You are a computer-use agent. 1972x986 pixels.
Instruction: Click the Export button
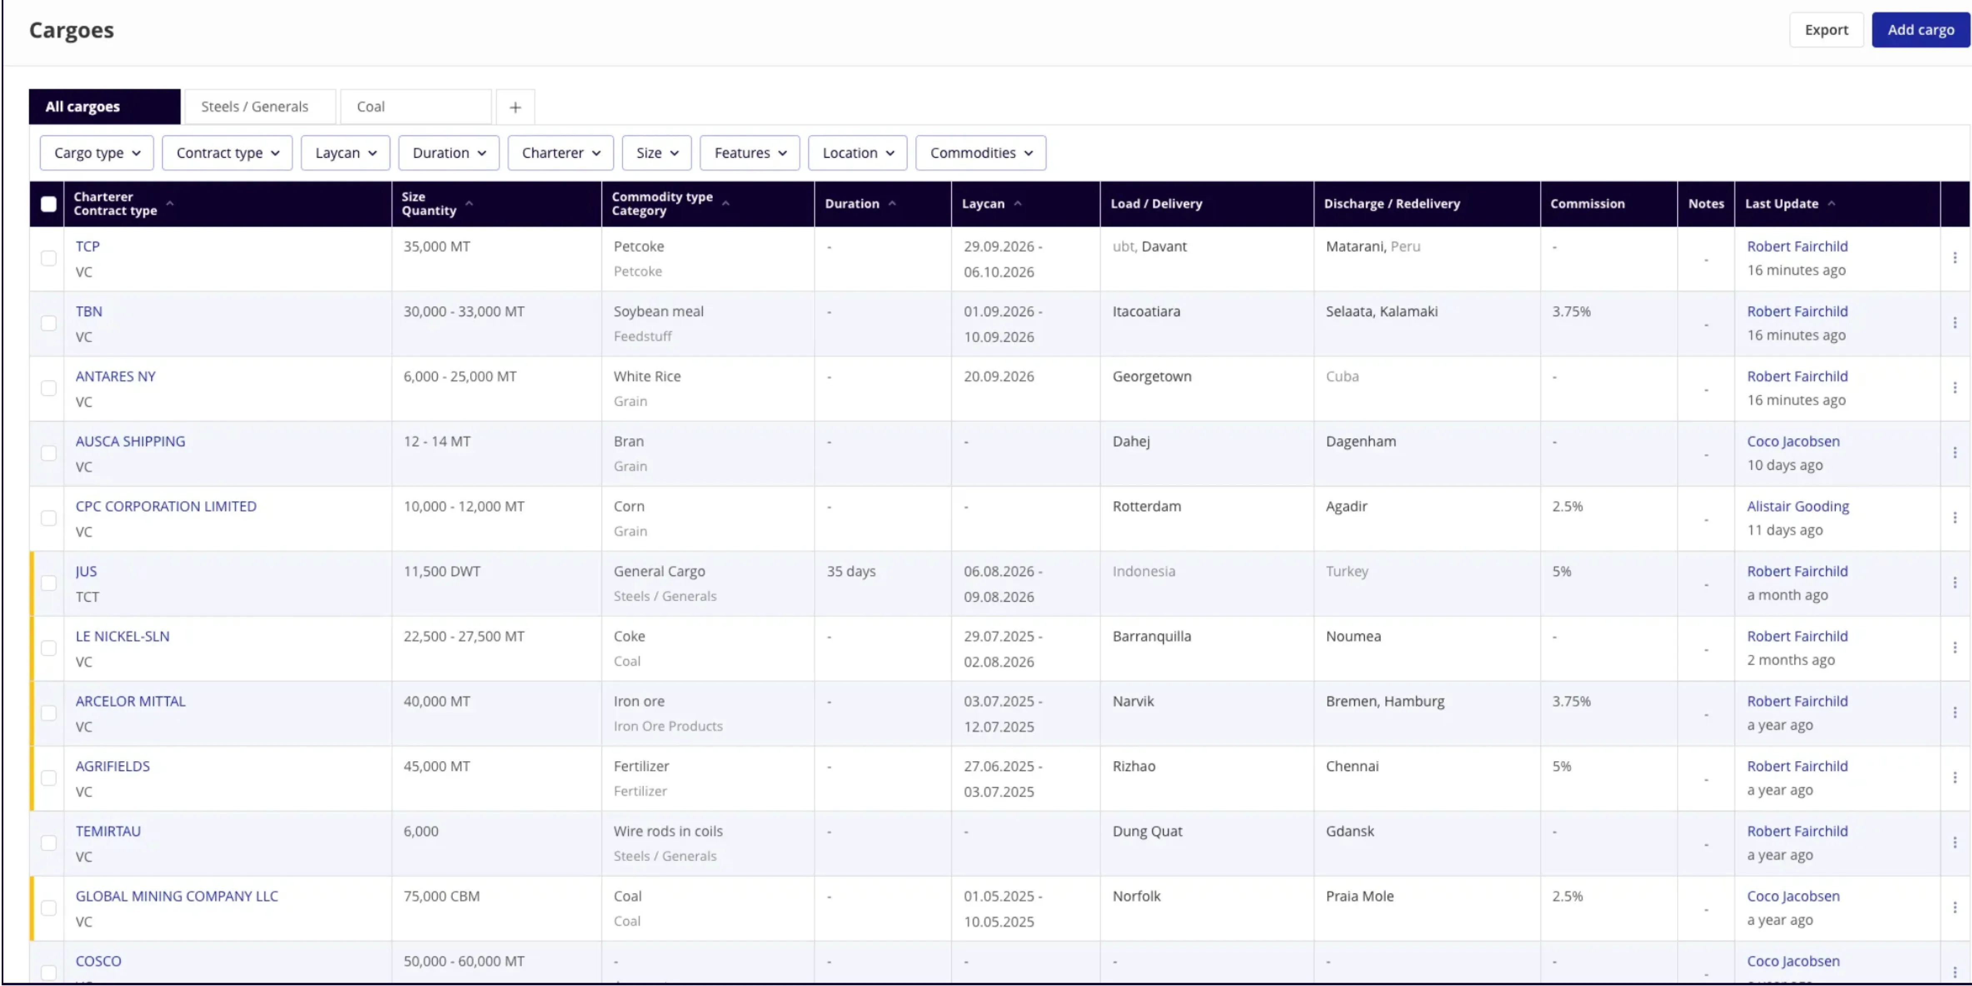1826,30
